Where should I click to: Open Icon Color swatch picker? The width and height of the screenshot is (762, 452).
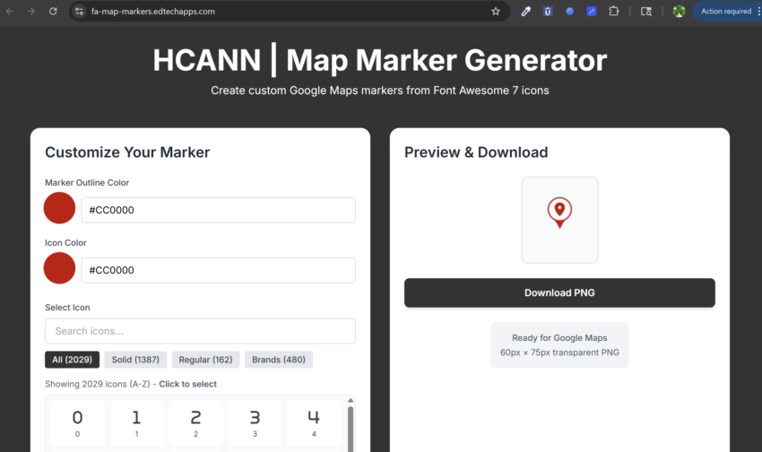(59, 268)
